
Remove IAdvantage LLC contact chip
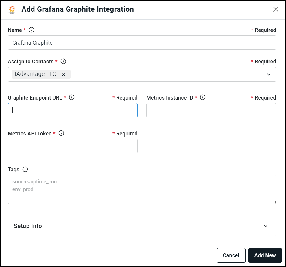(x=63, y=74)
